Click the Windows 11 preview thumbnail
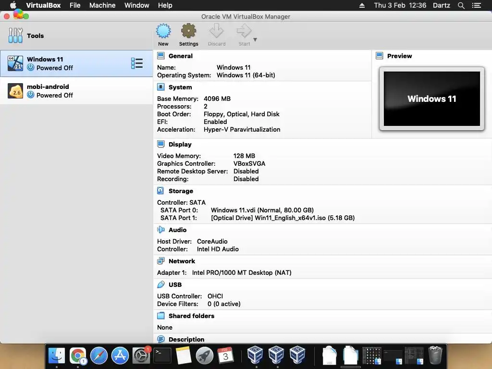 click(x=432, y=98)
